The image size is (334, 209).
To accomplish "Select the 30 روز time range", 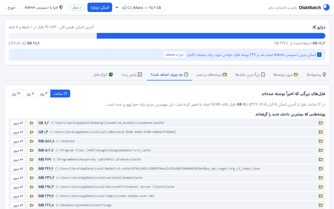I will (16, 94).
